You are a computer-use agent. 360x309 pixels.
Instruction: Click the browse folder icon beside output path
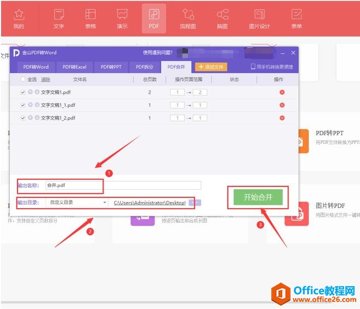point(194,203)
